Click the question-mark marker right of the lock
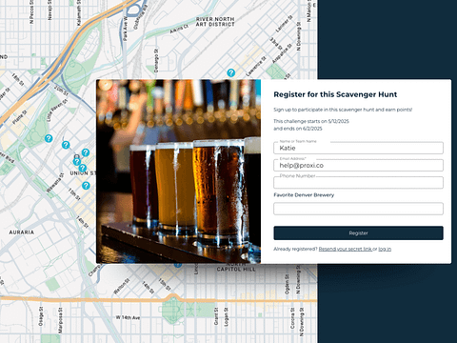This screenshot has height=343, width=457. click(86, 152)
